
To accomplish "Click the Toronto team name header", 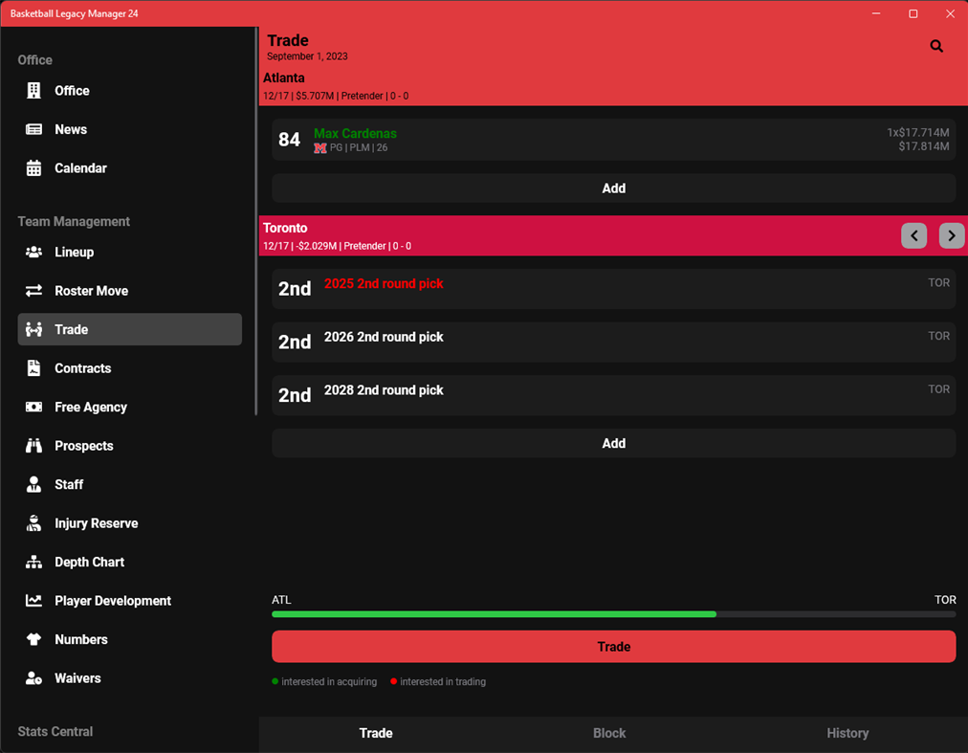I will [285, 228].
